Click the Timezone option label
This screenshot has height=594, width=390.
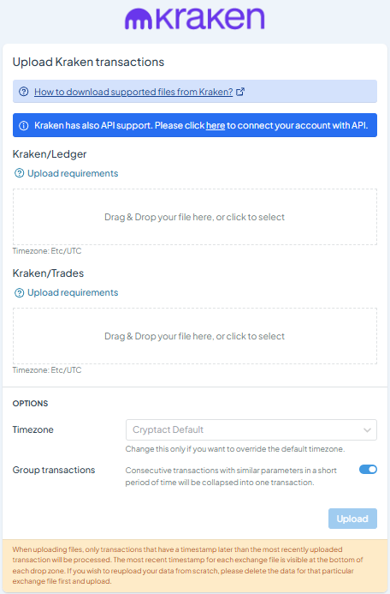tap(32, 429)
